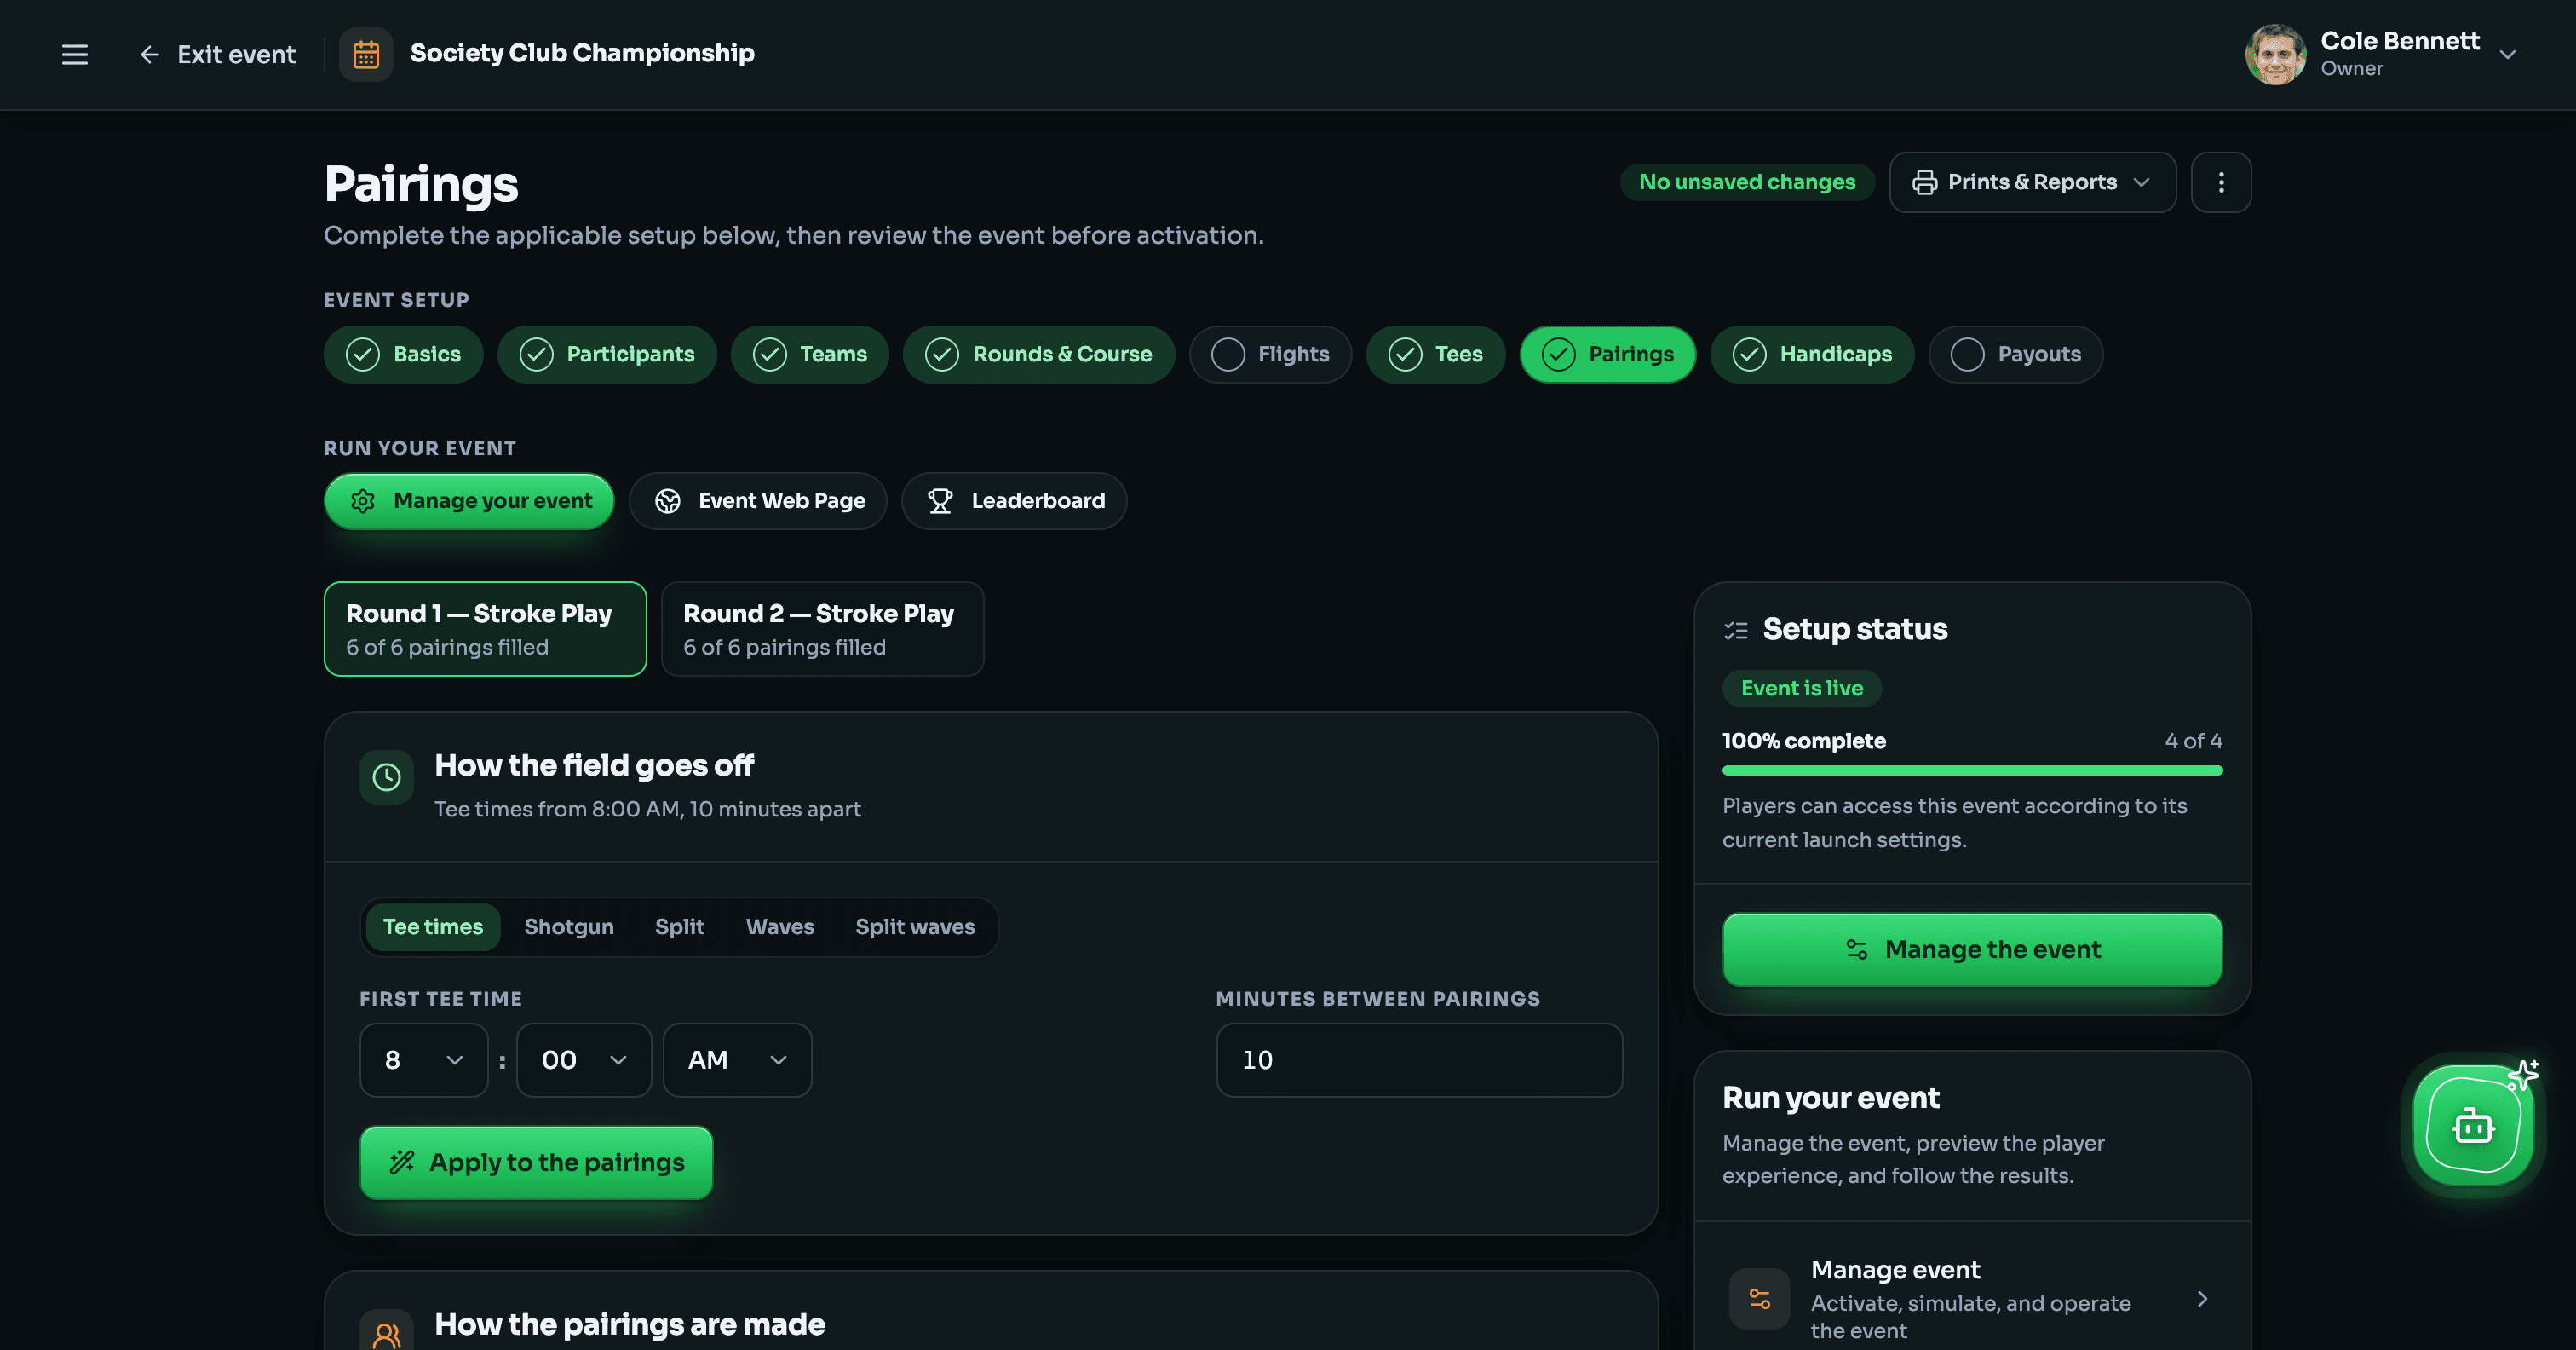Expand the Cole Bennett account menu chevron
The image size is (2576, 1350).
pyautogui.click(x=2507, y=54)
